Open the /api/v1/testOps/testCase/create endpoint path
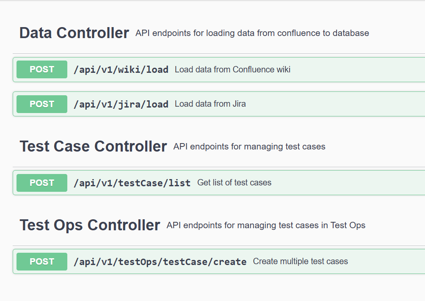This screenshot has height=301, width=425. (x=160, y=262)
